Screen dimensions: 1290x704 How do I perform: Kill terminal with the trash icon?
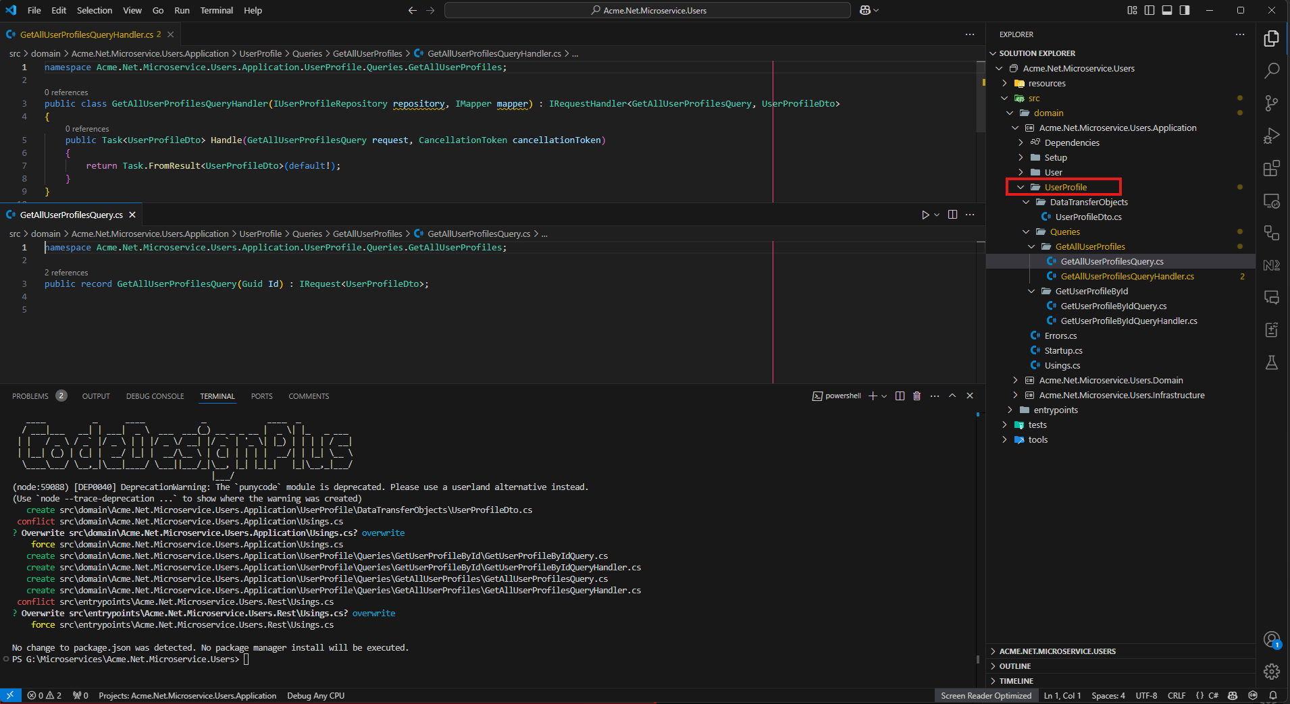click(x=917, y=396)
